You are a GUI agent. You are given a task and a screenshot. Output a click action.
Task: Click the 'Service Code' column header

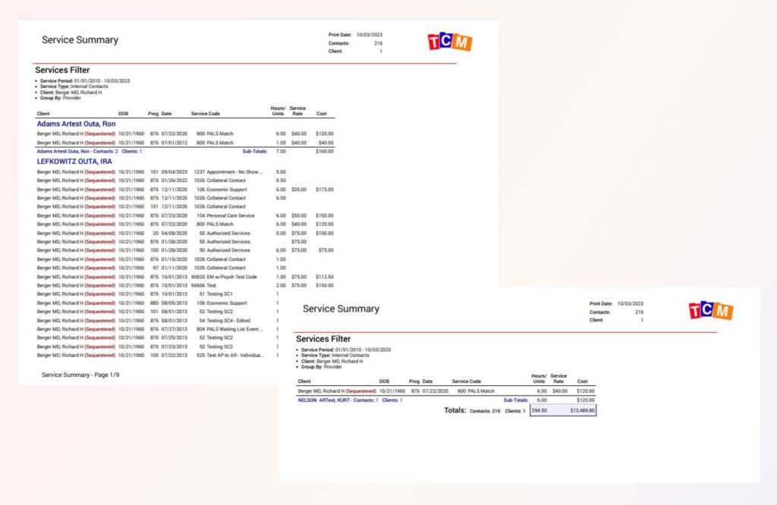pyautogui.click(x=206, y=113)
